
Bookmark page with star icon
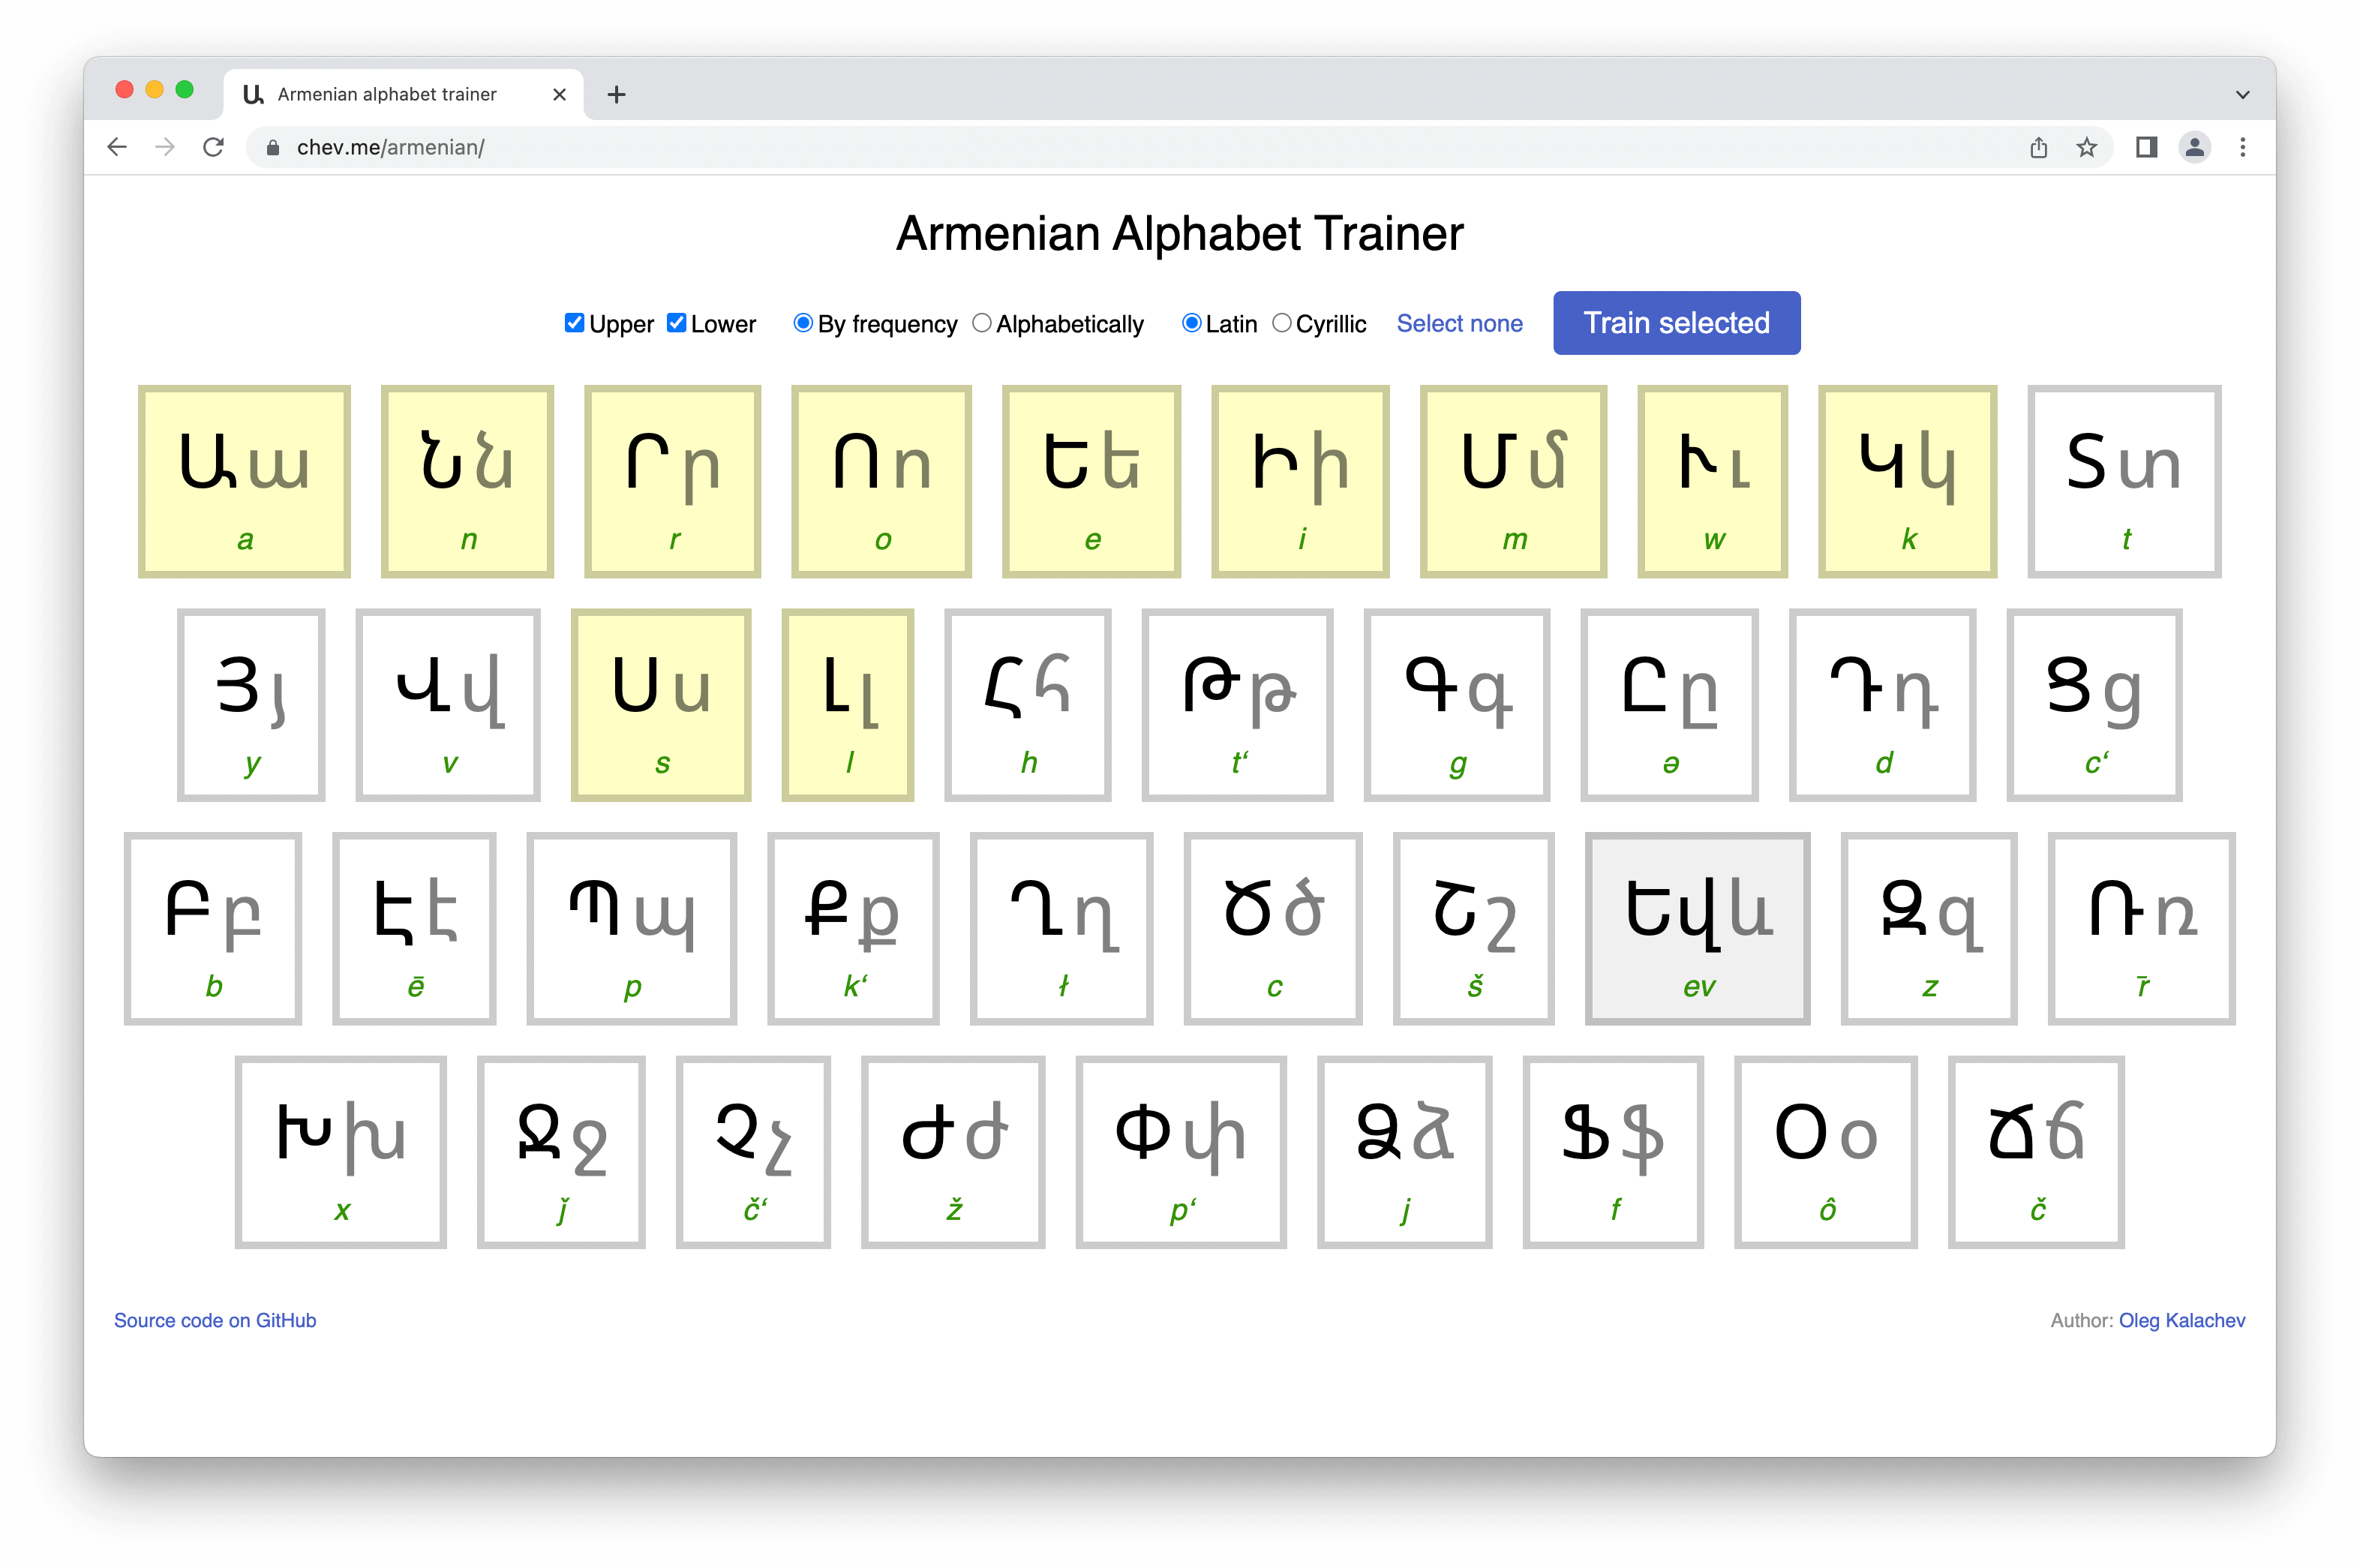click(x=2086, y=147)
